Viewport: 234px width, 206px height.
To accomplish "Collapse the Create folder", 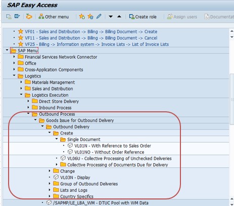I will 50,132.
